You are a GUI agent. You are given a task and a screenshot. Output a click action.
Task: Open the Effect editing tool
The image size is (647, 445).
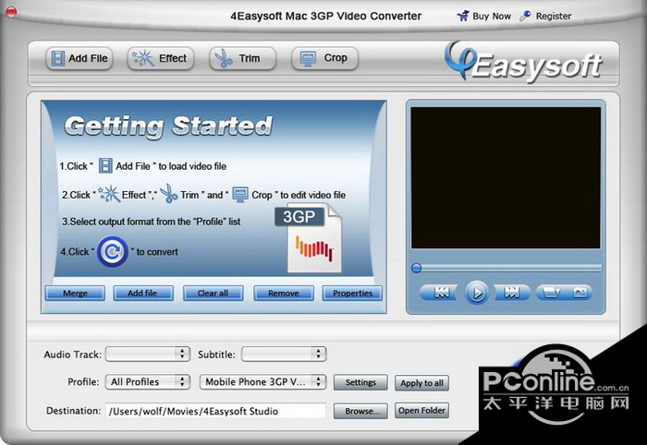click(161, 58)
